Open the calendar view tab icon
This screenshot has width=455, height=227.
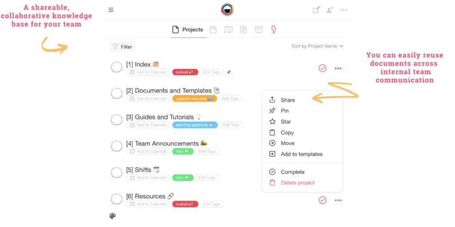click(213, 30)
